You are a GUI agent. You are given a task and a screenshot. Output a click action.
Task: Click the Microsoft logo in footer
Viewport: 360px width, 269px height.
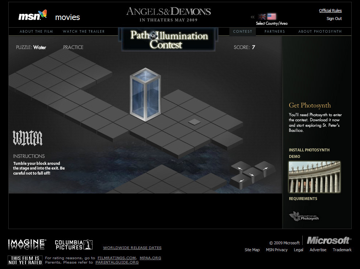[329, 241]
